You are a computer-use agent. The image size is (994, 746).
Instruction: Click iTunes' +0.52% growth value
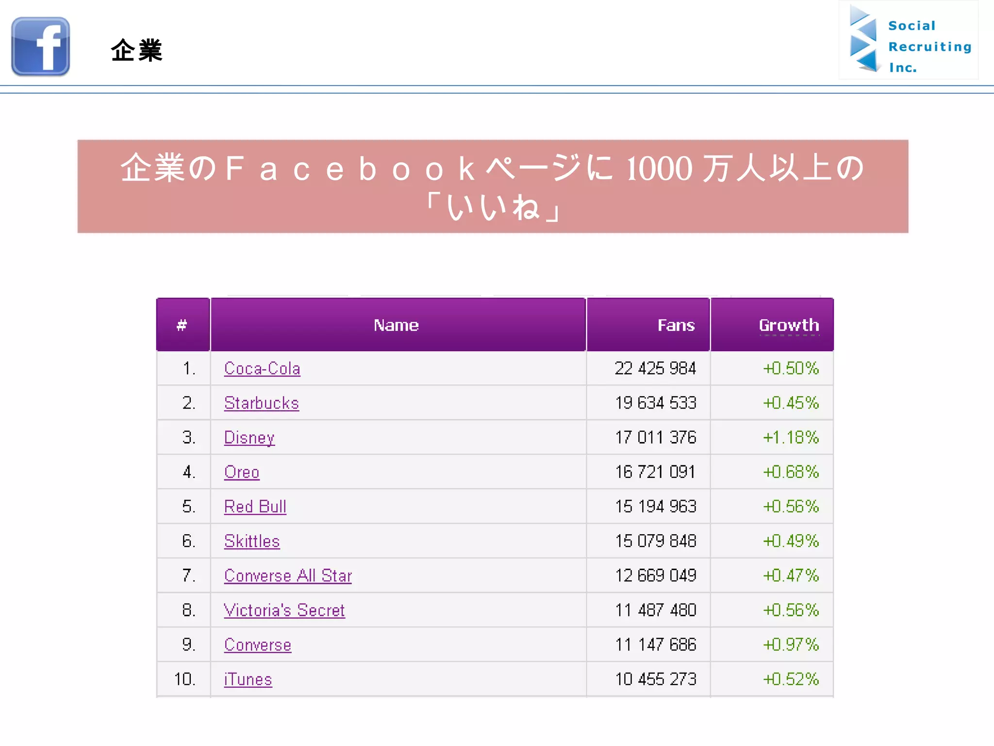point(791,679)
